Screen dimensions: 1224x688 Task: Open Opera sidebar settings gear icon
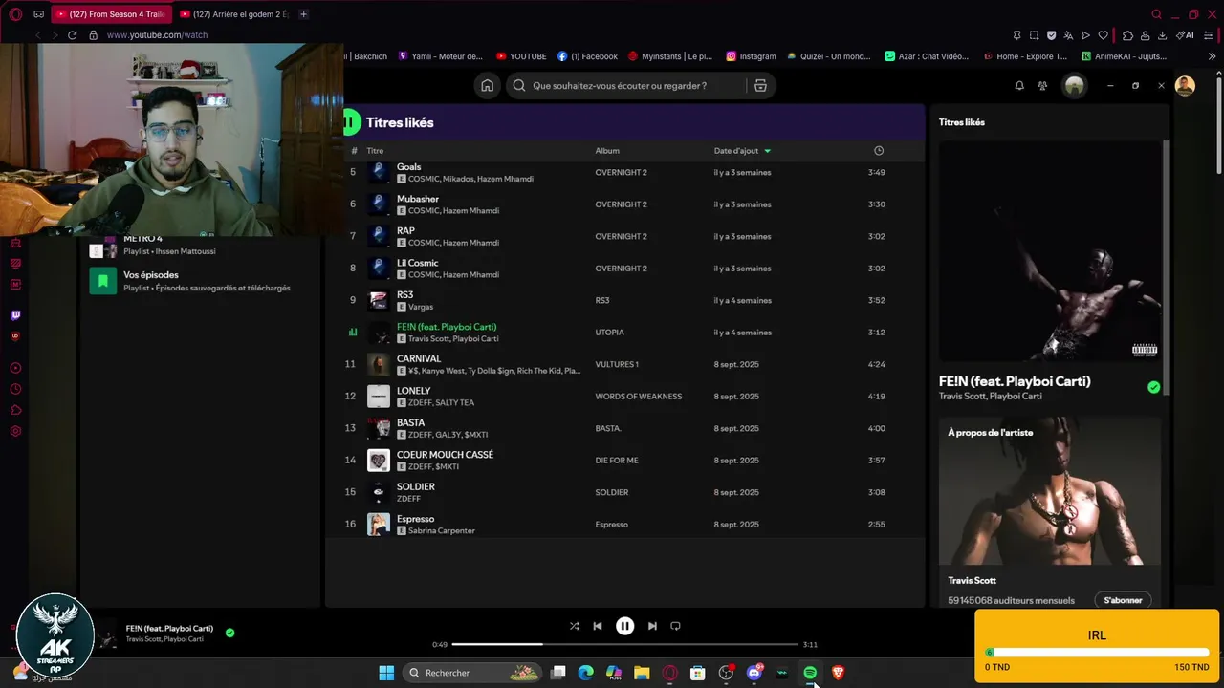pyautogui.click(x=15, y=431)
